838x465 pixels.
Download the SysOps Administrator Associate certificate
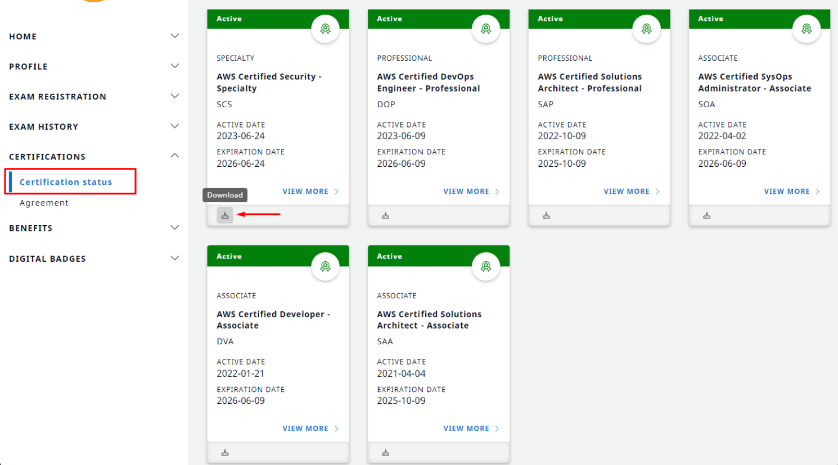pyautogui.click(x=707, y=216)
